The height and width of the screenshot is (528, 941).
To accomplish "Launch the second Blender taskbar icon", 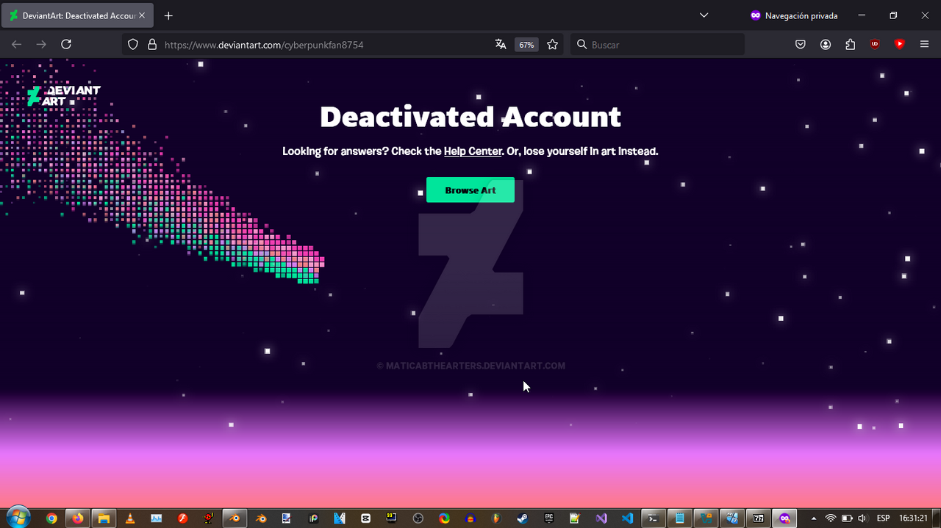I will pyautogui.click(x=261, y=518).
